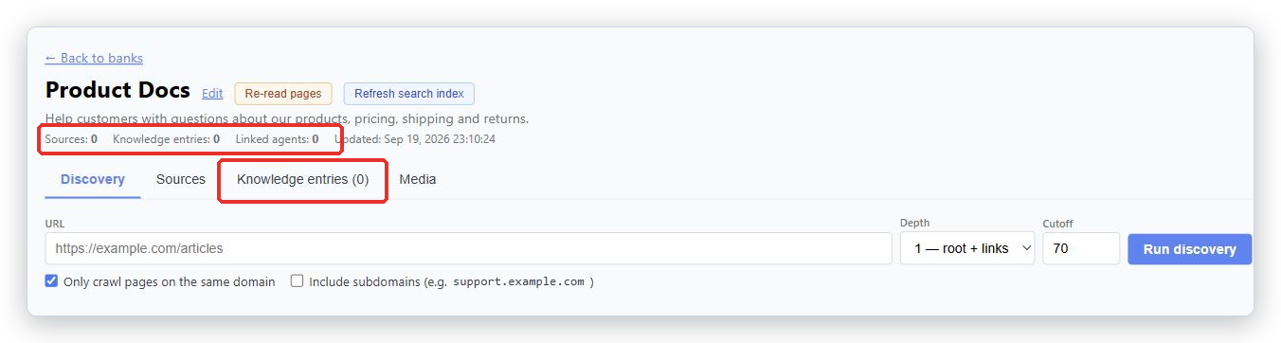
Task: Click the Sources: 0 counter
Action: 71,139
